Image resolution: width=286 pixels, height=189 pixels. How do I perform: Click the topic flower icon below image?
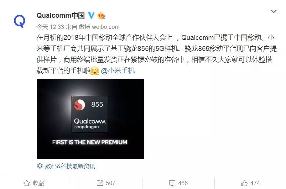(40, 166)
